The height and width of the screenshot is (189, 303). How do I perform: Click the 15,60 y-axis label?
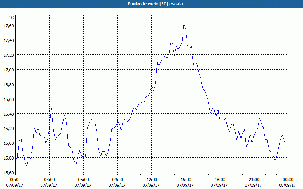pos(9,173)
